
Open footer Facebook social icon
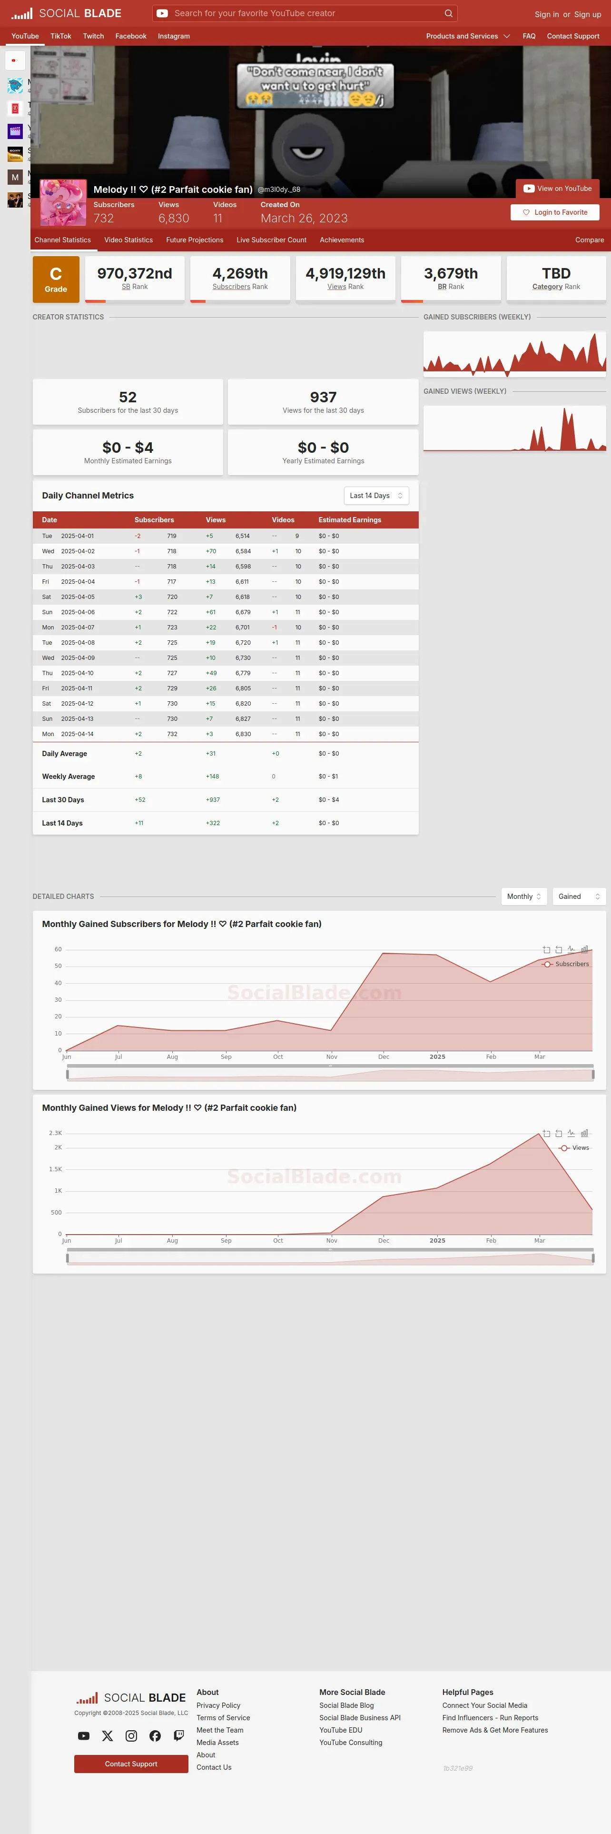pyautogui.click(x=155, y=1736)
